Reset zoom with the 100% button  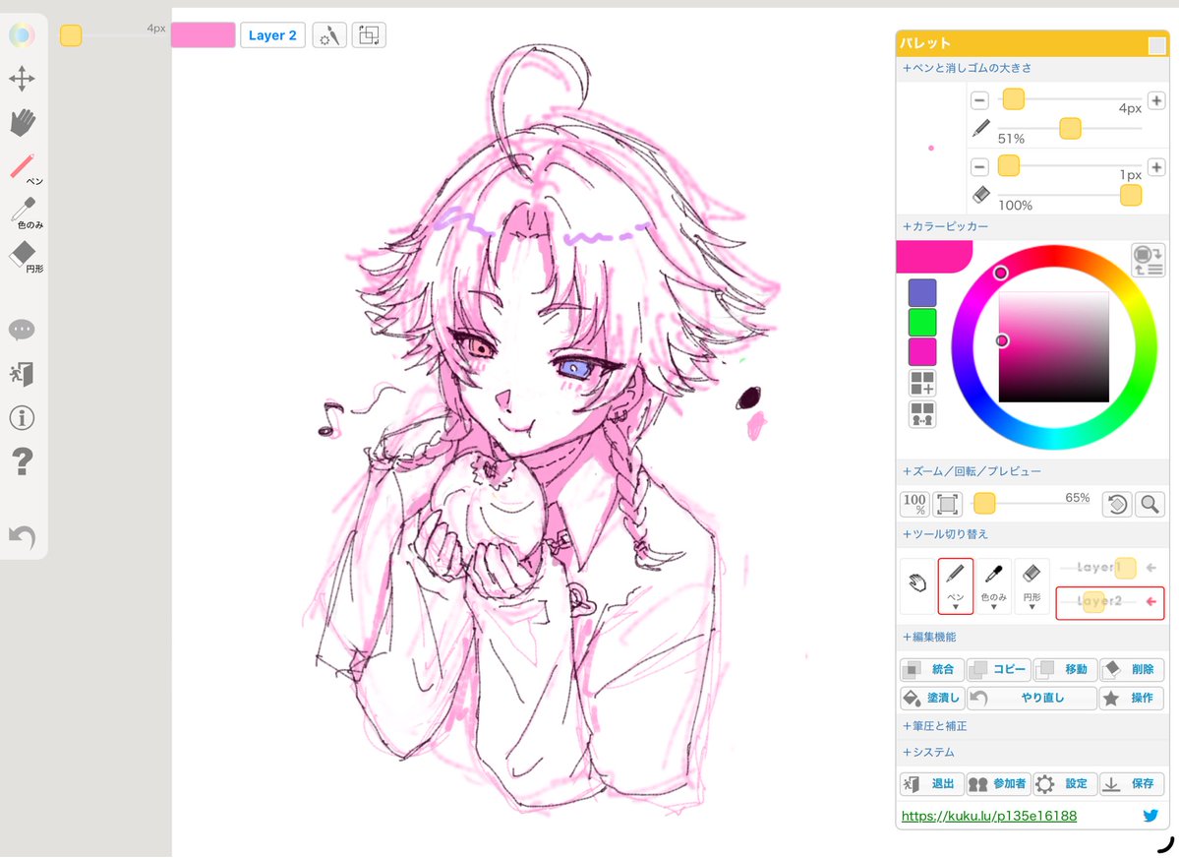[x=915, y=504]
